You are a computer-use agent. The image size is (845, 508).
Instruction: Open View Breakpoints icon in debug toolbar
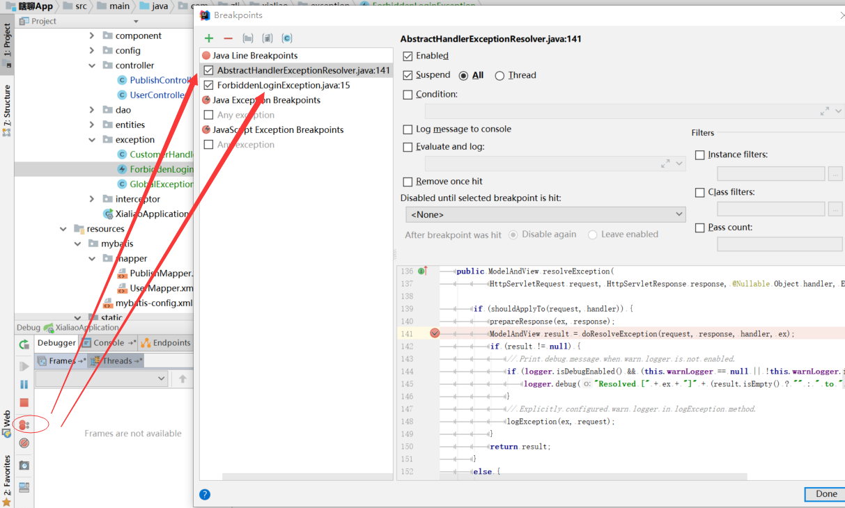24,424
